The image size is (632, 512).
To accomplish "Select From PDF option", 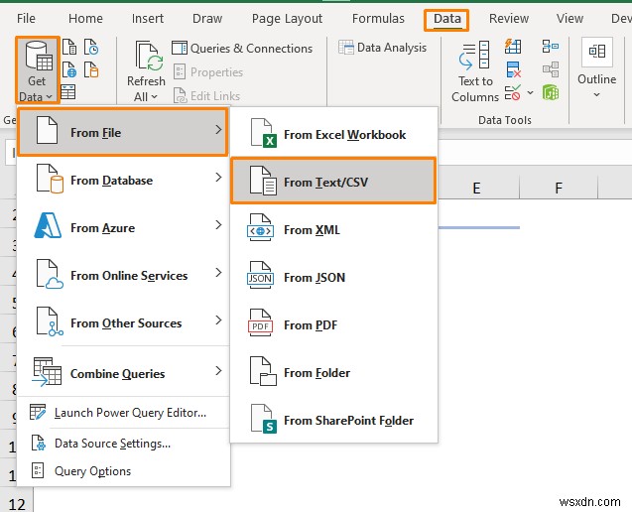I will coord(333,324).
